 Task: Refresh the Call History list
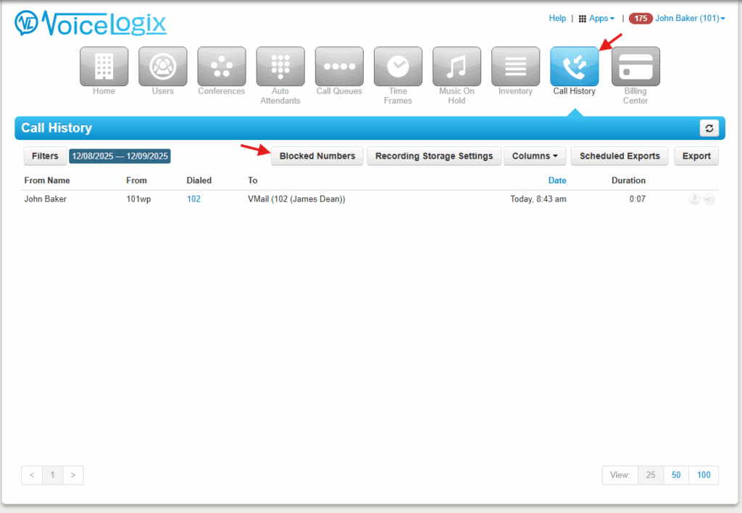click(x=709, y=128)
